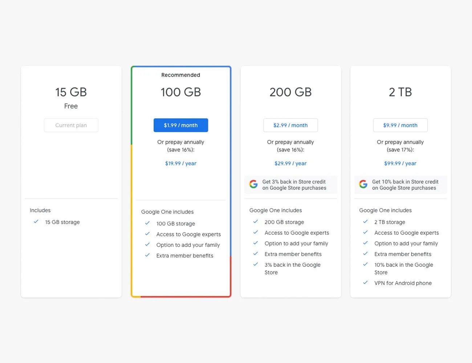Click checkmark beside Option to add your family in 100 GB plan
This screenshot has height=363, width=472.
[147, 244]
